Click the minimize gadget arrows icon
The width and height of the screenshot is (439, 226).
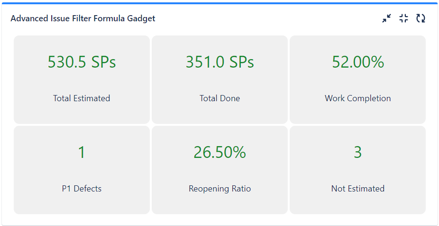(387, 18)
